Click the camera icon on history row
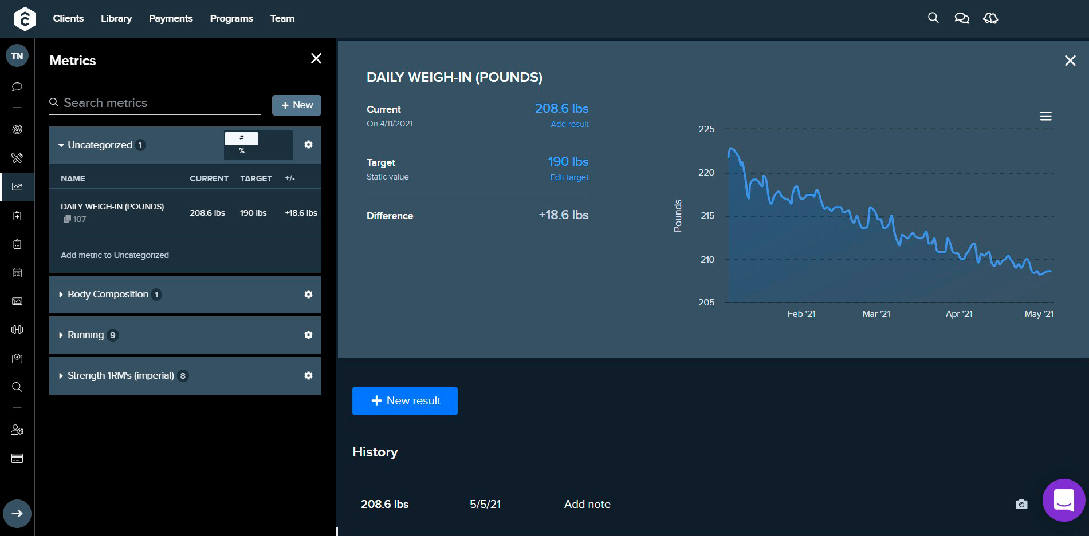 (1021, 504)
